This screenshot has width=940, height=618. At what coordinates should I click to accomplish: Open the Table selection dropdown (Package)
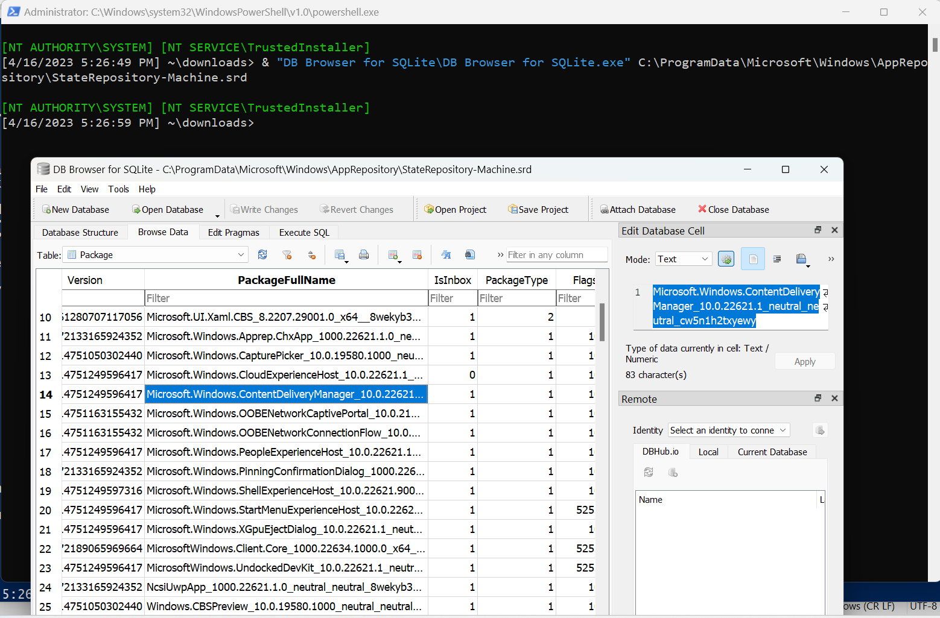click(156, 255)
